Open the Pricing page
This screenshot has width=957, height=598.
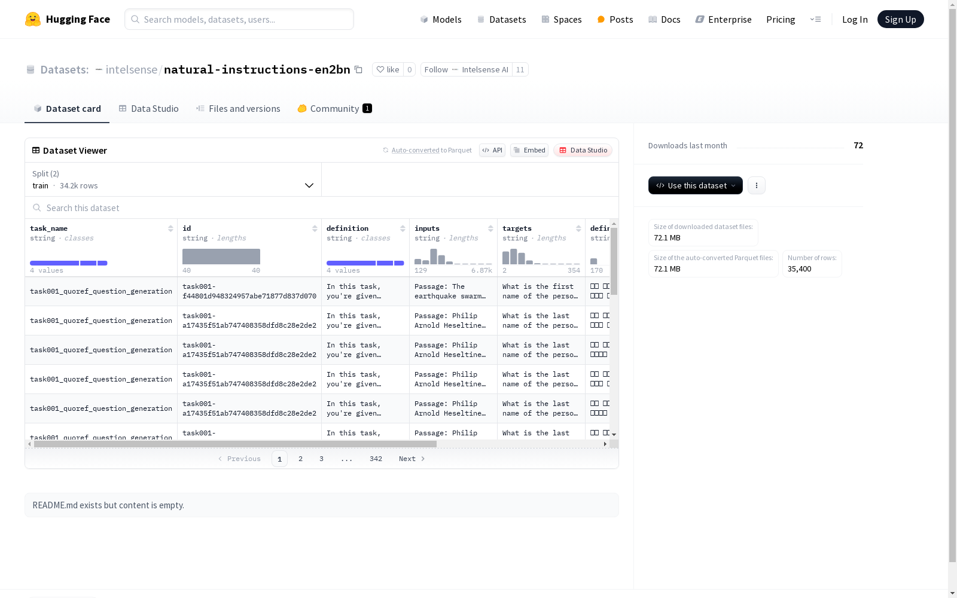[x=781, y=19]
